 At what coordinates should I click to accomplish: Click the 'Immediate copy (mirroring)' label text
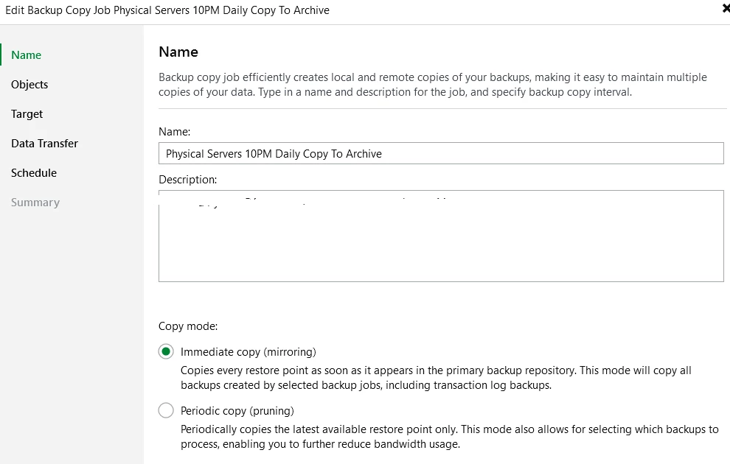pos(248,352)
